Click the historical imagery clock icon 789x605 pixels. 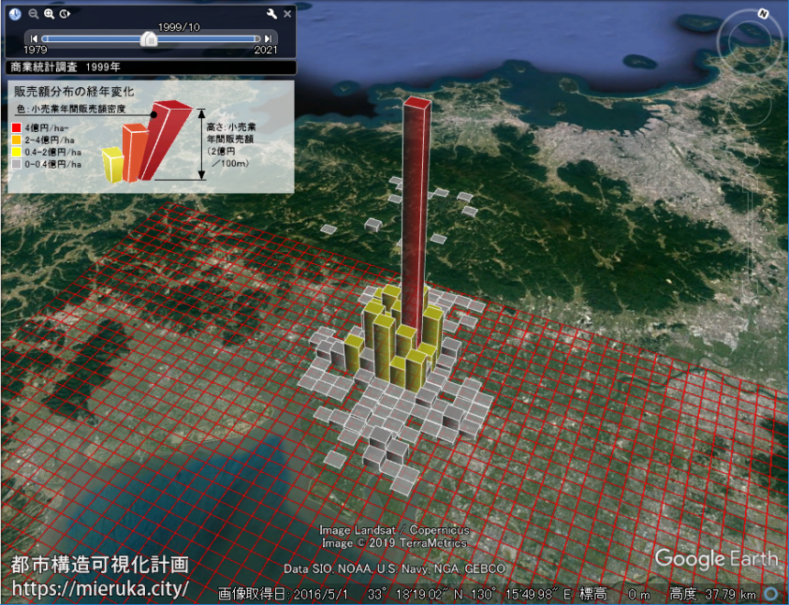point(15,14)
